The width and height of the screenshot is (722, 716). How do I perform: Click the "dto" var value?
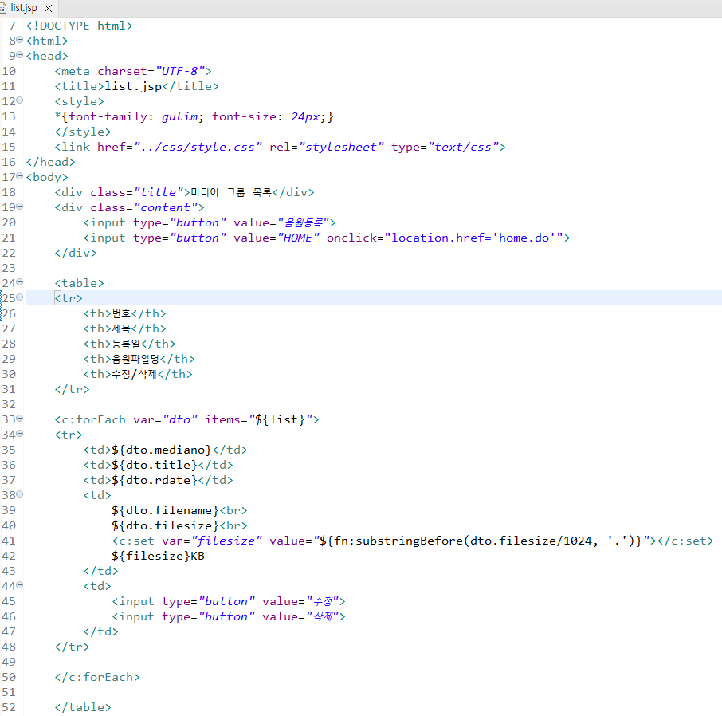point(179,419)
